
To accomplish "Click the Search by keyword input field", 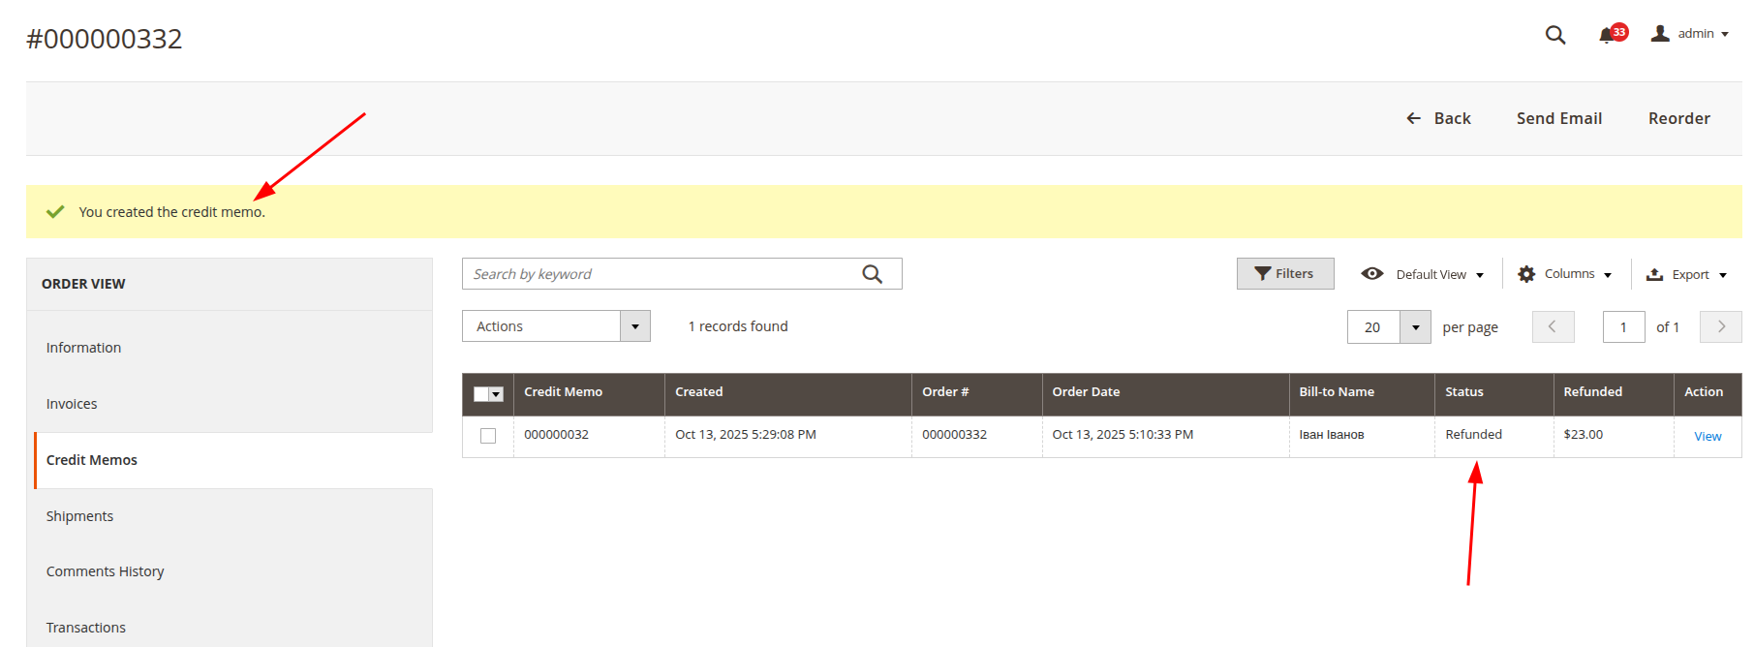I will (x=659, y=274).
